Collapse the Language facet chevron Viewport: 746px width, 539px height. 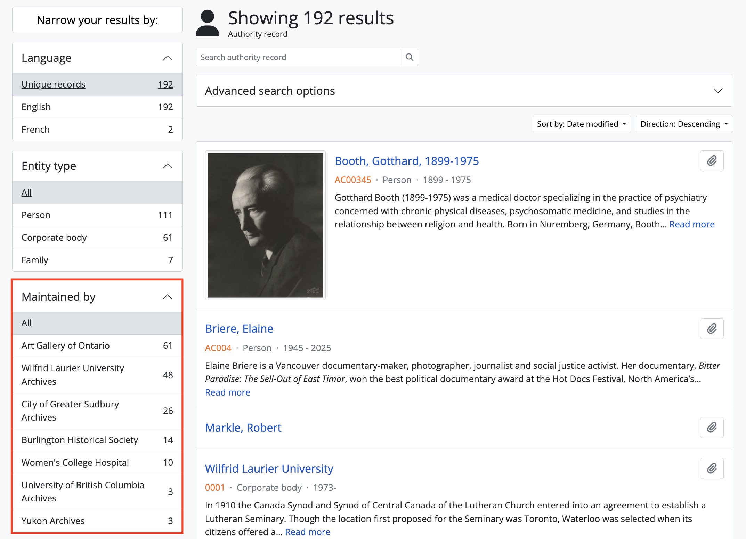click(x=168, y=58)
